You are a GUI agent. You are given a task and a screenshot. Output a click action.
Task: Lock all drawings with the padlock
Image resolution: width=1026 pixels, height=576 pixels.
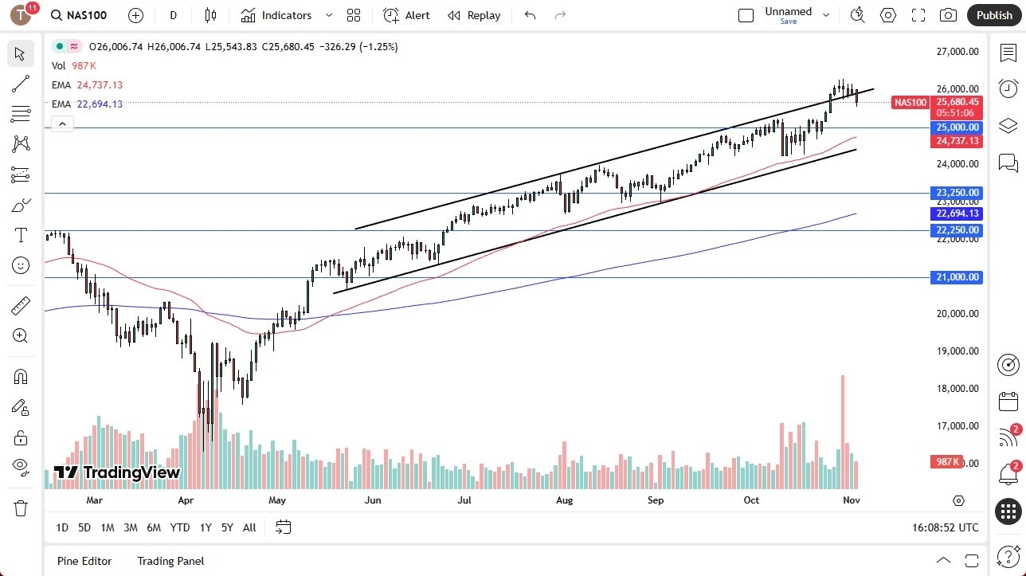20,437
